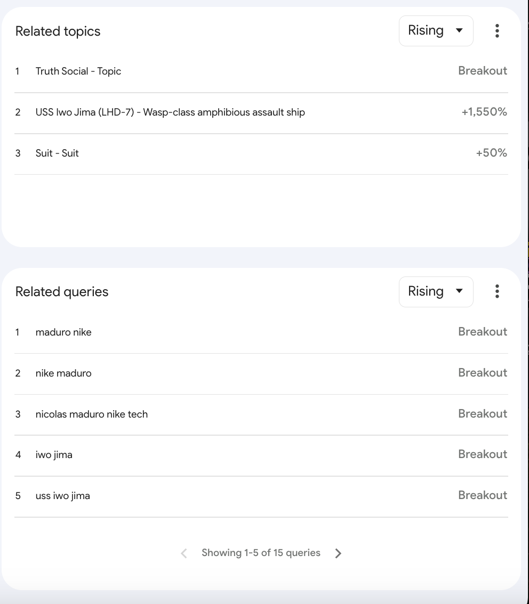The width and height of the screenshot is (529, 604).
Task: Open the Related queries Rising dropdown
Action: click(x=435, y=291)
